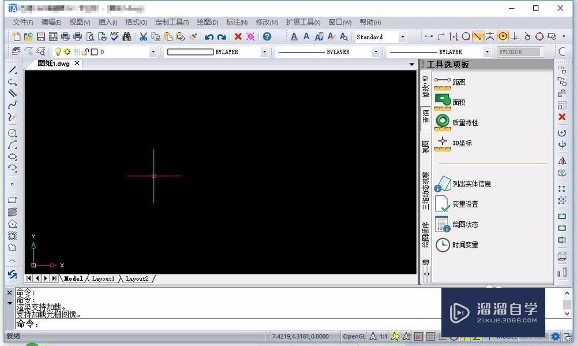Expand the BYLAYER color dropdown
This screenshot has height=346, width=577.
click(x=265, y=51)
